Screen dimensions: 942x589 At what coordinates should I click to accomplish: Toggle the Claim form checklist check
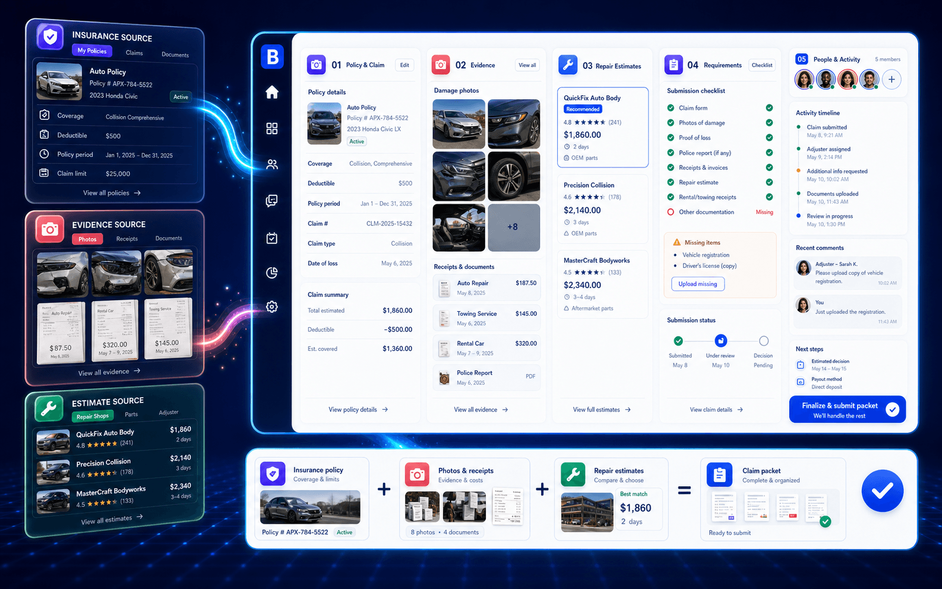(x=769, y=108)
